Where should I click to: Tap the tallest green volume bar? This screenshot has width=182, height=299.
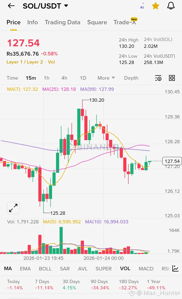(61, 240)
